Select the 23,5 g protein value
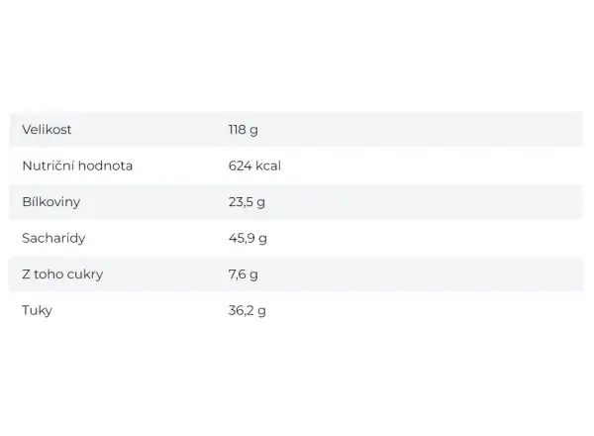Image resolution: width=594 pixels, height=436 pixels. 247,202
